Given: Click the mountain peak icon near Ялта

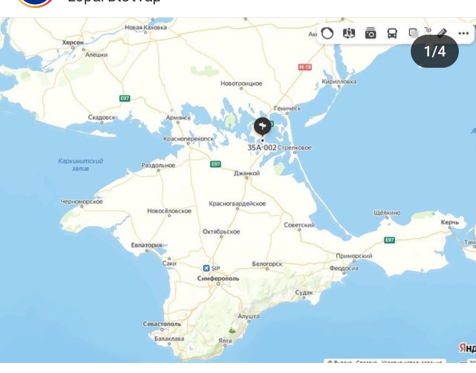Looking at the screenshot, I should [232, 330].
